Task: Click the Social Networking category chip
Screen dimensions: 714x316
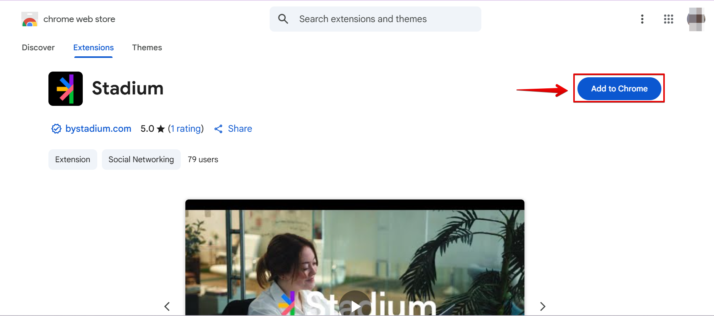Action: pos(141,160)
